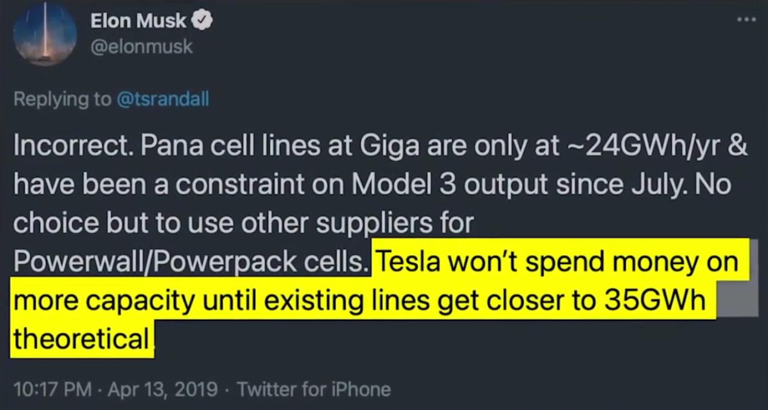Click the three-dot more options icon
Screen dimensions: 768x410
click(746, 20)
